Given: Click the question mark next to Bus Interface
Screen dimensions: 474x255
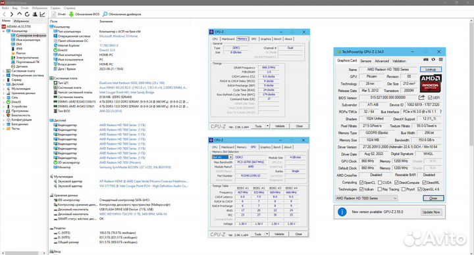Looking at the screenshot, I should pos(440,112).
